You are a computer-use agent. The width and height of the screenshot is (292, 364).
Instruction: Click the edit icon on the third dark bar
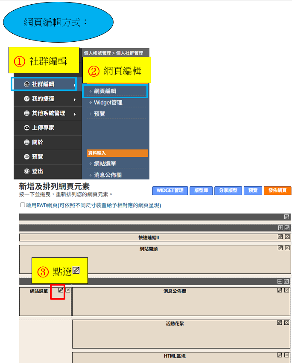pos(286,282)
